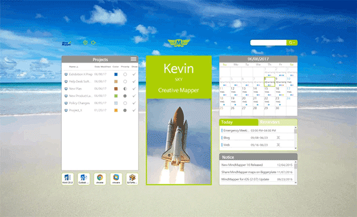Screen dimensions: 357x217
Task: Click the schedule icon in the Blog row
Action: click(278, 138)
